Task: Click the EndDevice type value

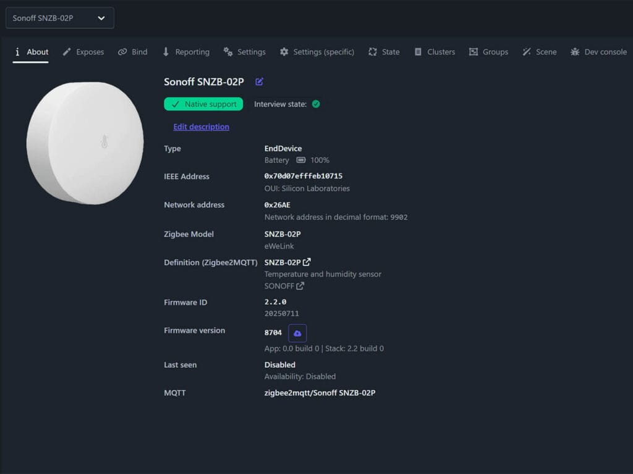Action: point(283,148)
